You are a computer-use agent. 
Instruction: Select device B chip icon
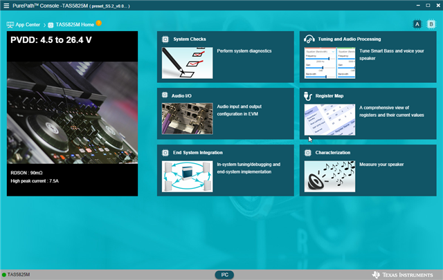pyautogui.click(x=431, y=24)
